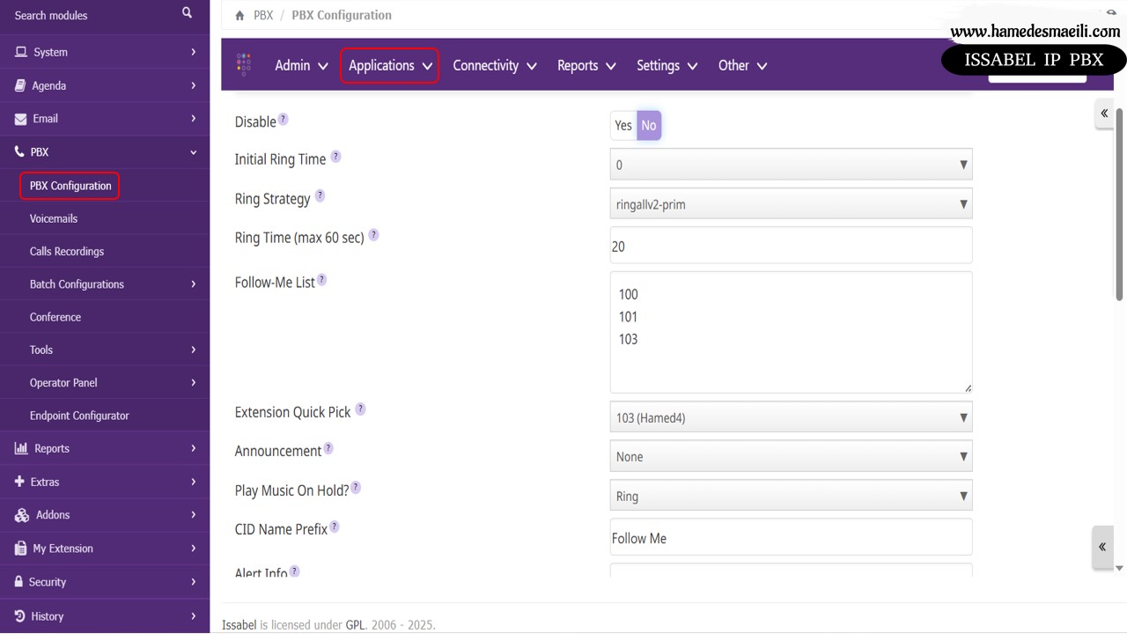This screenshot has width=1127, height=634.
Task: Click the GPL license link in footer
Action: pyautogui.click(x=355, y=625)
